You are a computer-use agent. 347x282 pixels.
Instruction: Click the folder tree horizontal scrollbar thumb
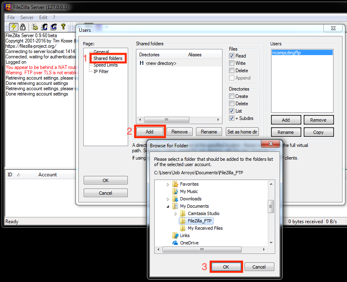(202, 249)
